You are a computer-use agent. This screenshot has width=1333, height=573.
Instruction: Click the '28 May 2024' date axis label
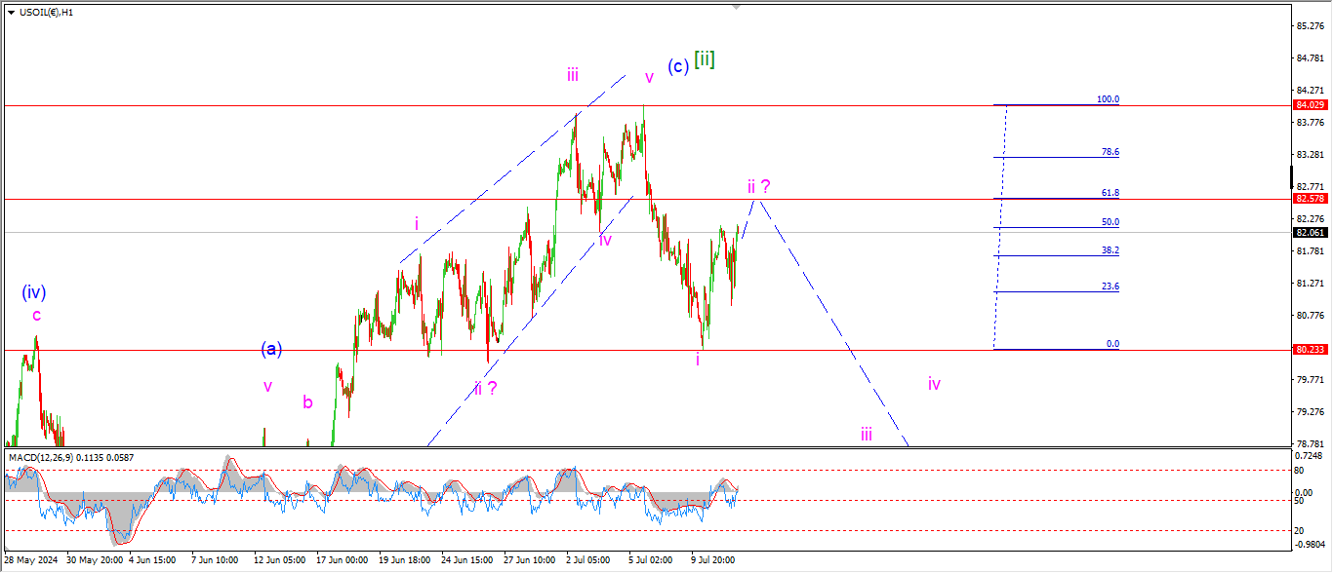[30, 560]
